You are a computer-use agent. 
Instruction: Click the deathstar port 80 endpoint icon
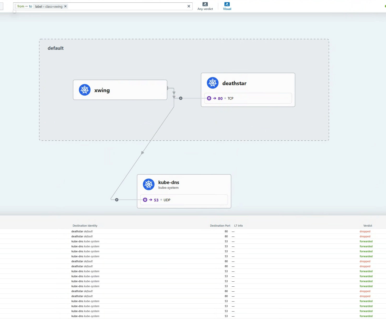pyautogui.click(x=209, y=98)
